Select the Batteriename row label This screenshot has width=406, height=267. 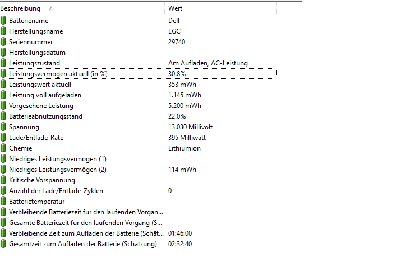[29, 20]
